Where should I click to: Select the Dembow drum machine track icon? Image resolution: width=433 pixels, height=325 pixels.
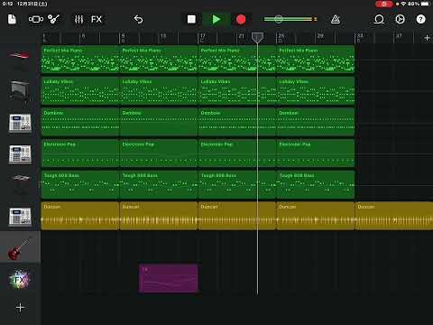[x=20, y=123]
